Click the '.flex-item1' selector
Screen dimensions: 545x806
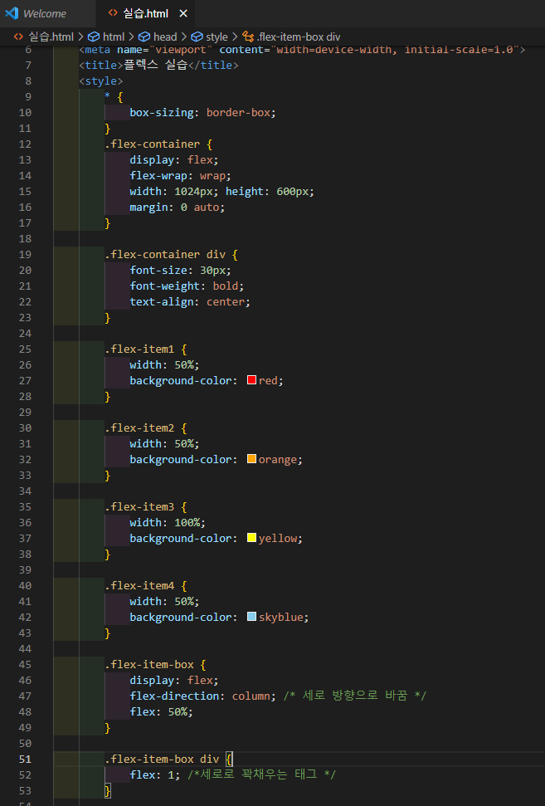139,349
